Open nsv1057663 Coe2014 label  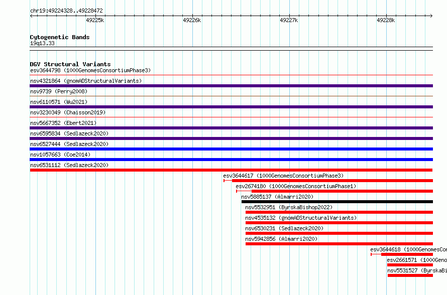pos(60,155)
